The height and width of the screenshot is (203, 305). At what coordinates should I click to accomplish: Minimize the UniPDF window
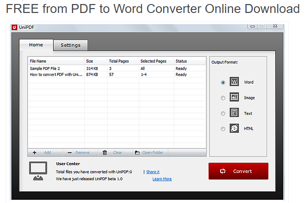point(252,26)
